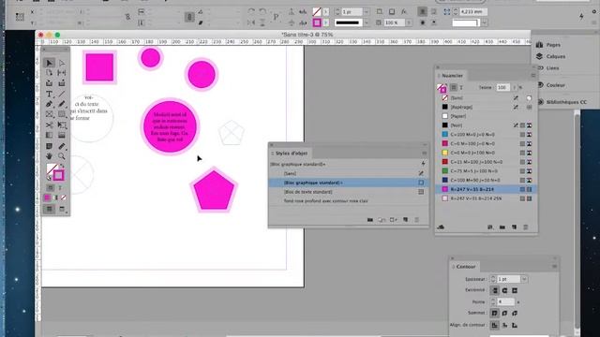Select the Gap tool
Screen dimensions: 600x337
pos(62,73)
